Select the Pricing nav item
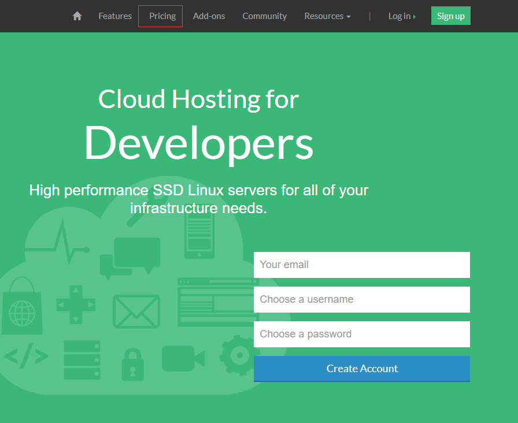This screenshot has width=518, height=423. click(161, 16)
